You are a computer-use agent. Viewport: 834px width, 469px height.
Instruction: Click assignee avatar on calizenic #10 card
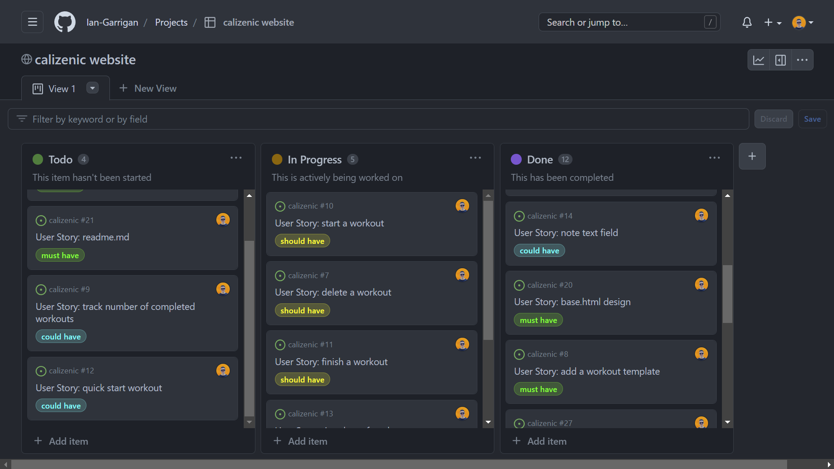(x=462, y=206)
